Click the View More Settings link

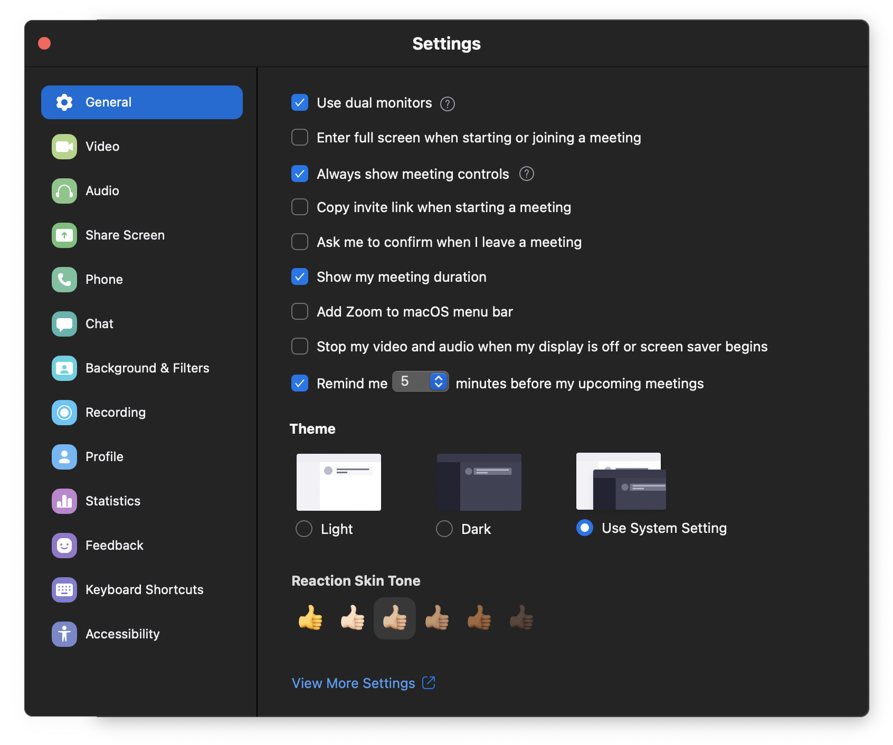pos(354,683)
